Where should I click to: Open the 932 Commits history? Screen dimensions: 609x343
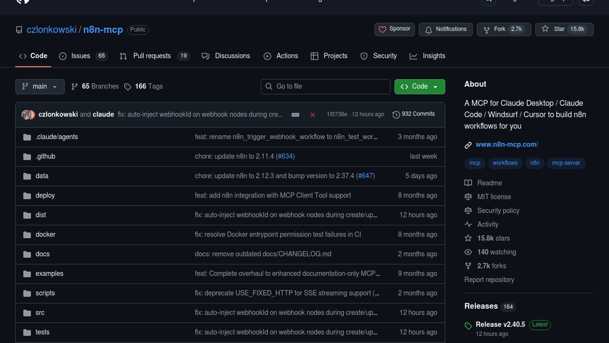(x=414, y=114)
